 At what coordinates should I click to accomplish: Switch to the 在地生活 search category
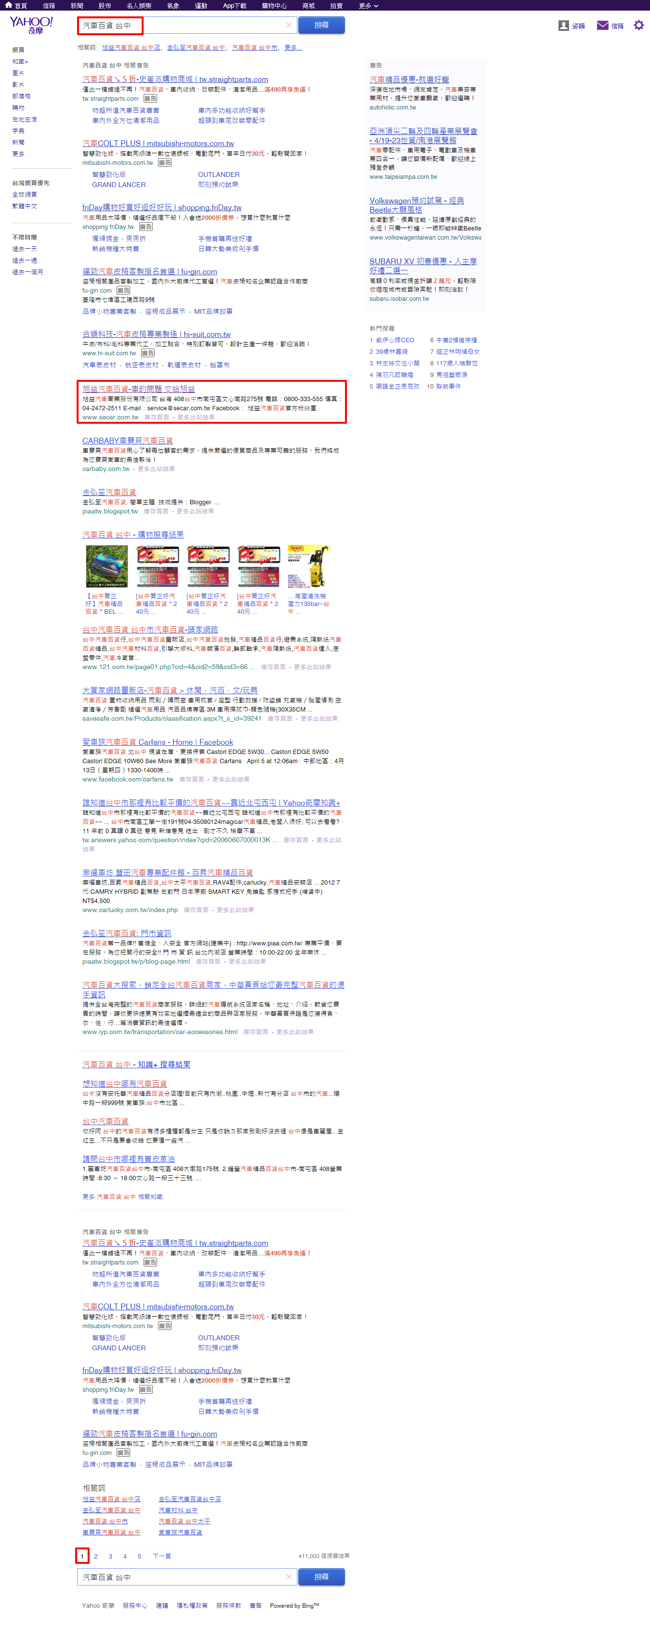(x=25, y=119)
